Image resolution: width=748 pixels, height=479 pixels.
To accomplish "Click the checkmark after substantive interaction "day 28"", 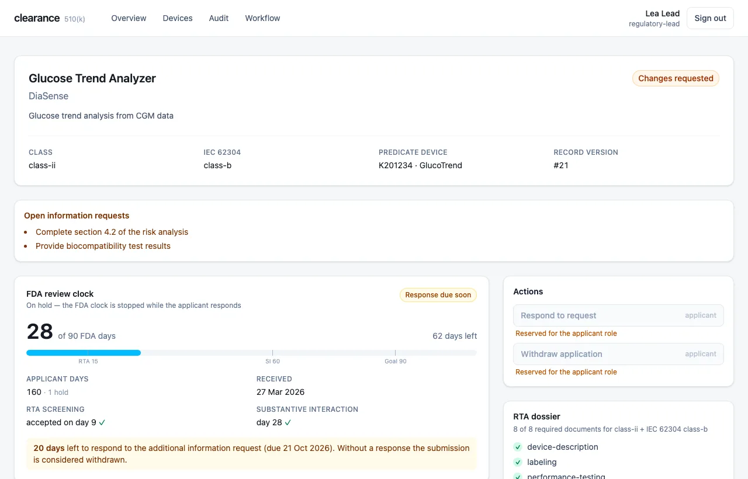I will [288, 422].
